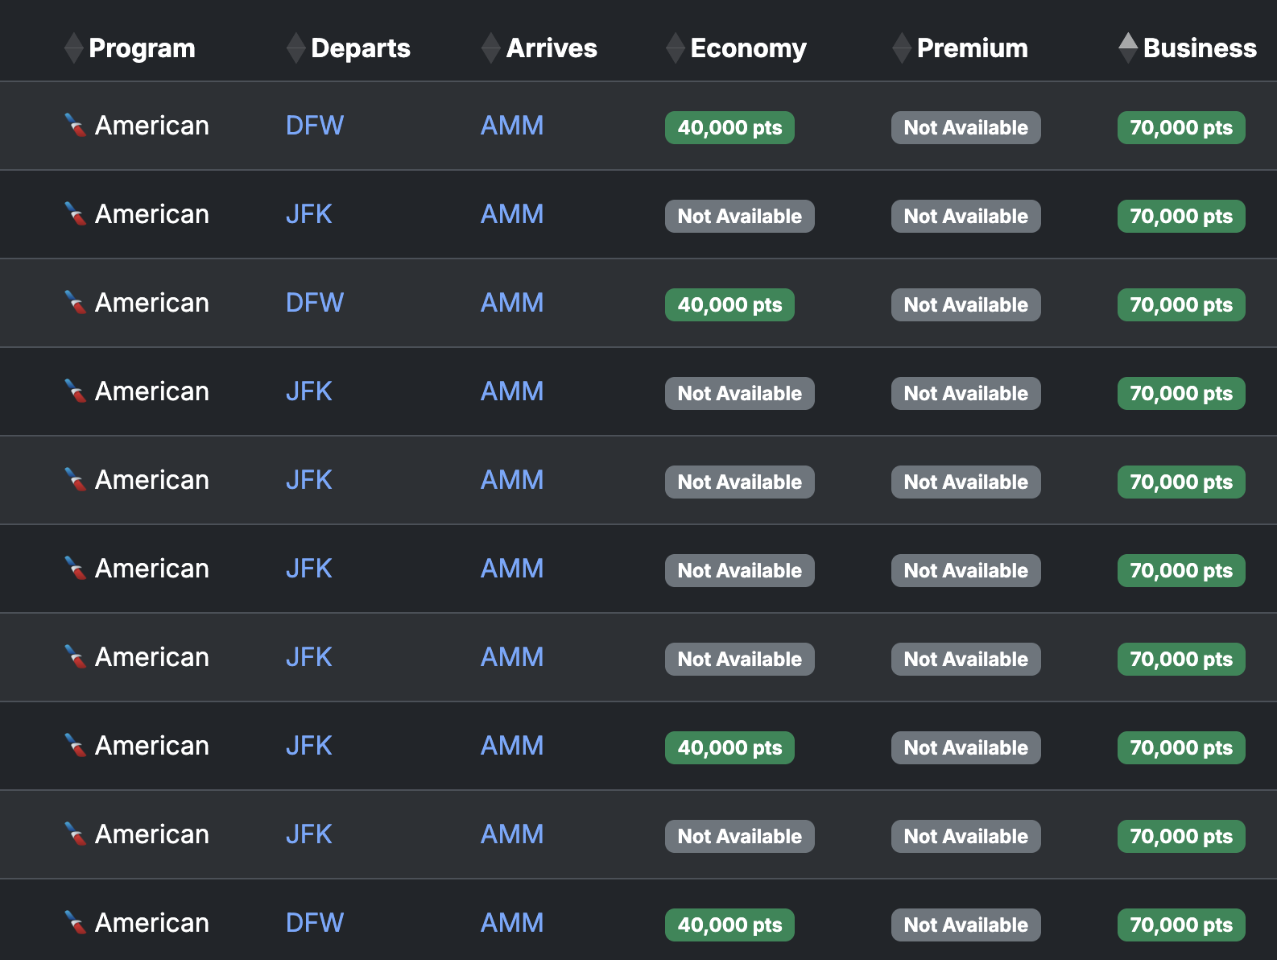Choose 70,000 pts business in the first table row
This screenshot has height=960, width=1277.
point(1181,127)
